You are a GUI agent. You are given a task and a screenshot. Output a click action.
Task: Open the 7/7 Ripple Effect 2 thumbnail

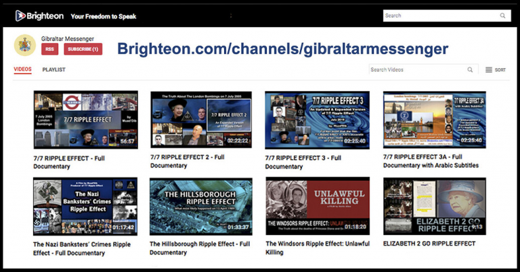201,119
